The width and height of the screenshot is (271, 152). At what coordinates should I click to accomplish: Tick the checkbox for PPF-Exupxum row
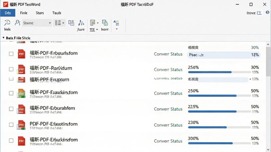tap(11, 79)
